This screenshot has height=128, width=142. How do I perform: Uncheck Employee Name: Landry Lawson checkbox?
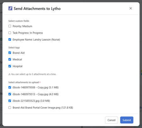10,40
